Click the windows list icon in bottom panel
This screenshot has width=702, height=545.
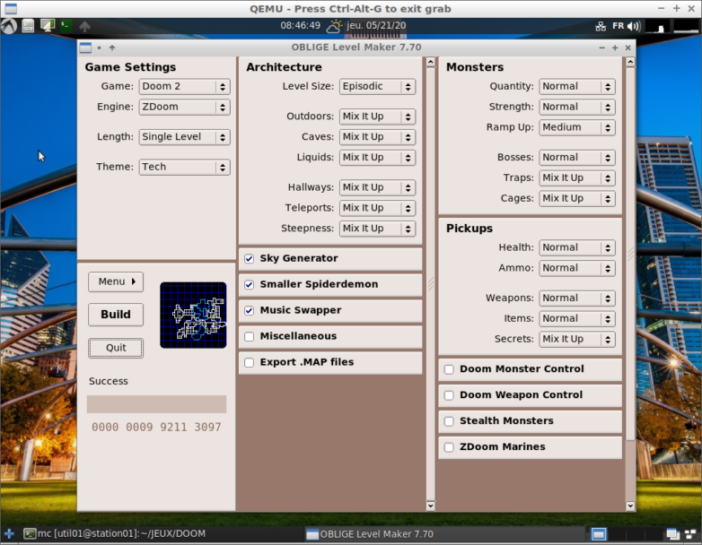[x=672, y=534]
